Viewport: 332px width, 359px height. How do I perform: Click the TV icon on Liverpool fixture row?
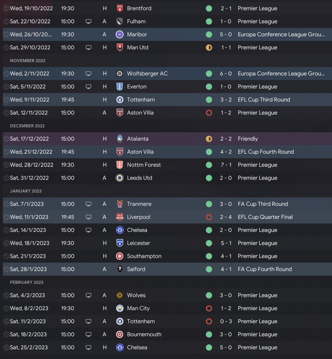click(x=88, y=217)
